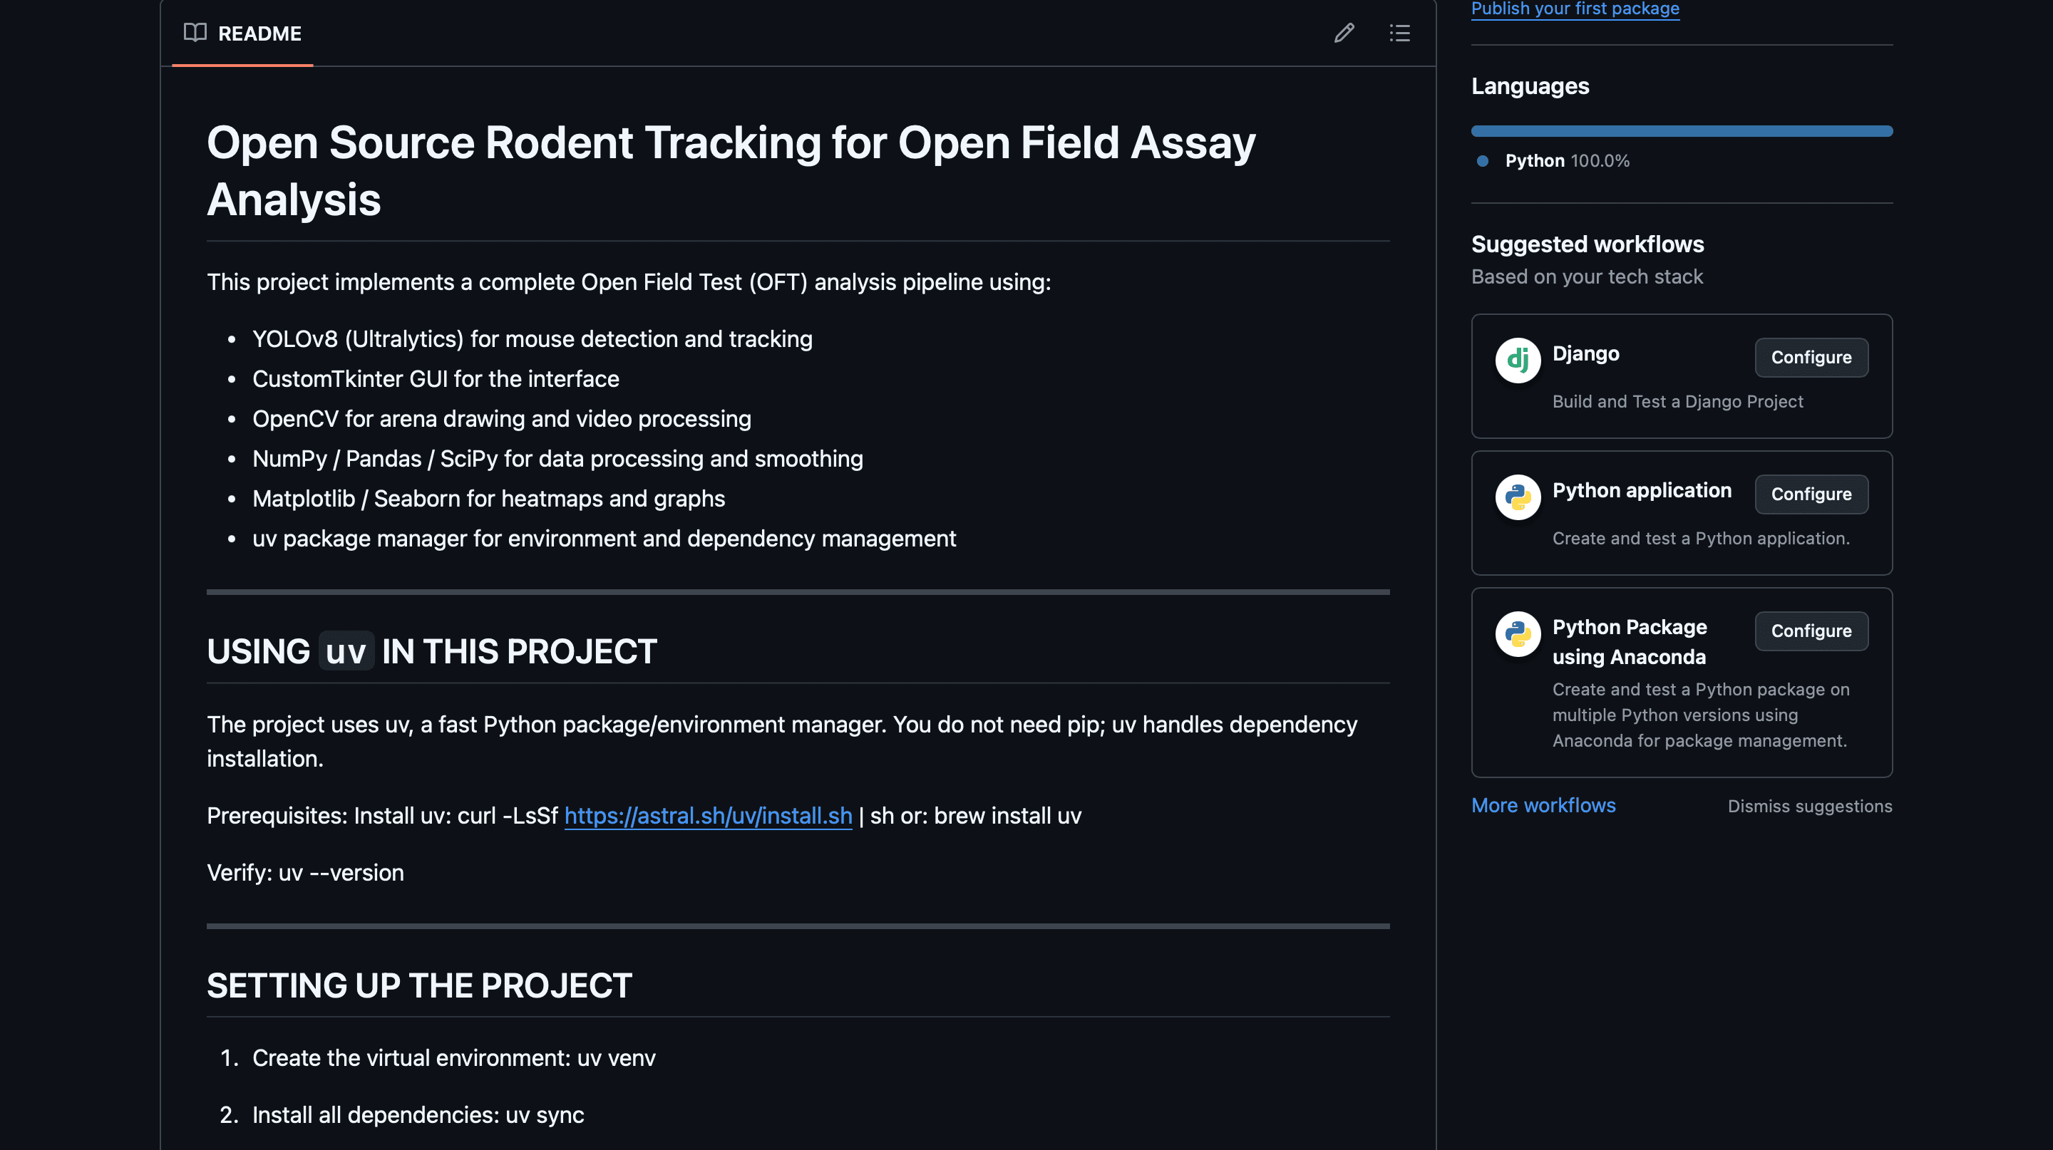Image resolution: width=2053 pixels, height=1150 pixels.
Task: Configure the Python Package using Anaconda workflow
Action: point(1811,631)
